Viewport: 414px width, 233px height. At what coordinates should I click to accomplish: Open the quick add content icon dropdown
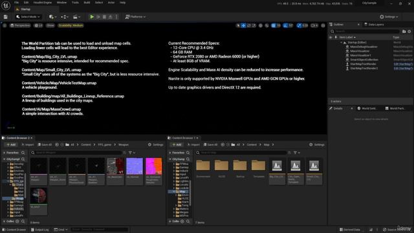pos(52,17)
